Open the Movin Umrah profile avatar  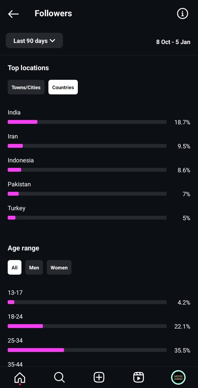click(178, 377)
